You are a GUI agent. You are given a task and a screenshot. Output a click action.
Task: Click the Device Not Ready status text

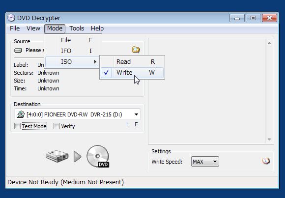click(x=66, y=182)
